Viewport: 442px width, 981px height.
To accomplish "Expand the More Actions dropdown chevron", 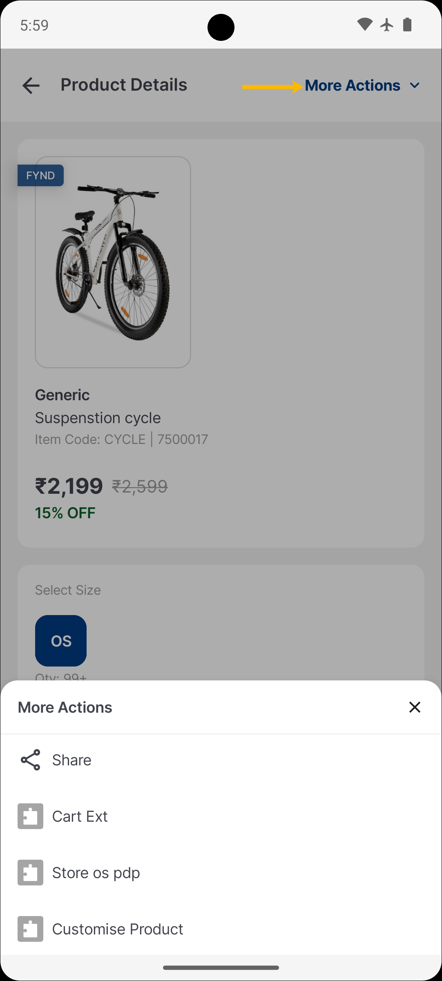I will [415, 86].
